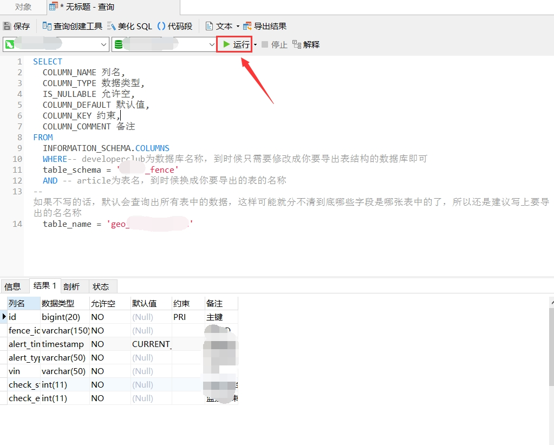Image resolution: width=554 pixels, height=445 pixels.
Task: Click the Explain (解释) button
Action: 306,44
